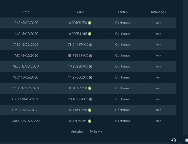Click the gray currency icon next to 68.78511400
The height and width of the screenshot is (144, 188).
[91, 56]
